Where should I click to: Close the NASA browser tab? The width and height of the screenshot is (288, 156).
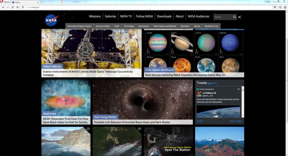[x=38, y=3]
